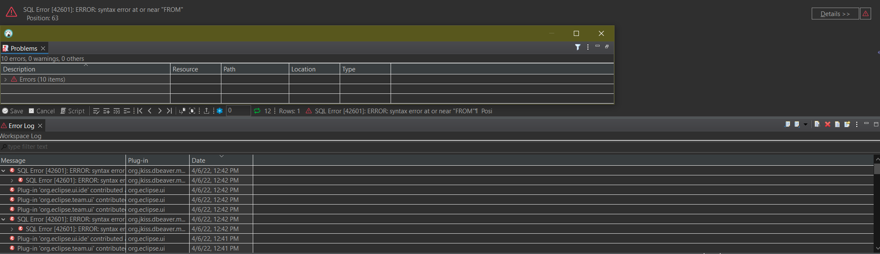Viewport: 880px width, 254px height.
Task: Click the open log file icon
Action: coord(837,124)
